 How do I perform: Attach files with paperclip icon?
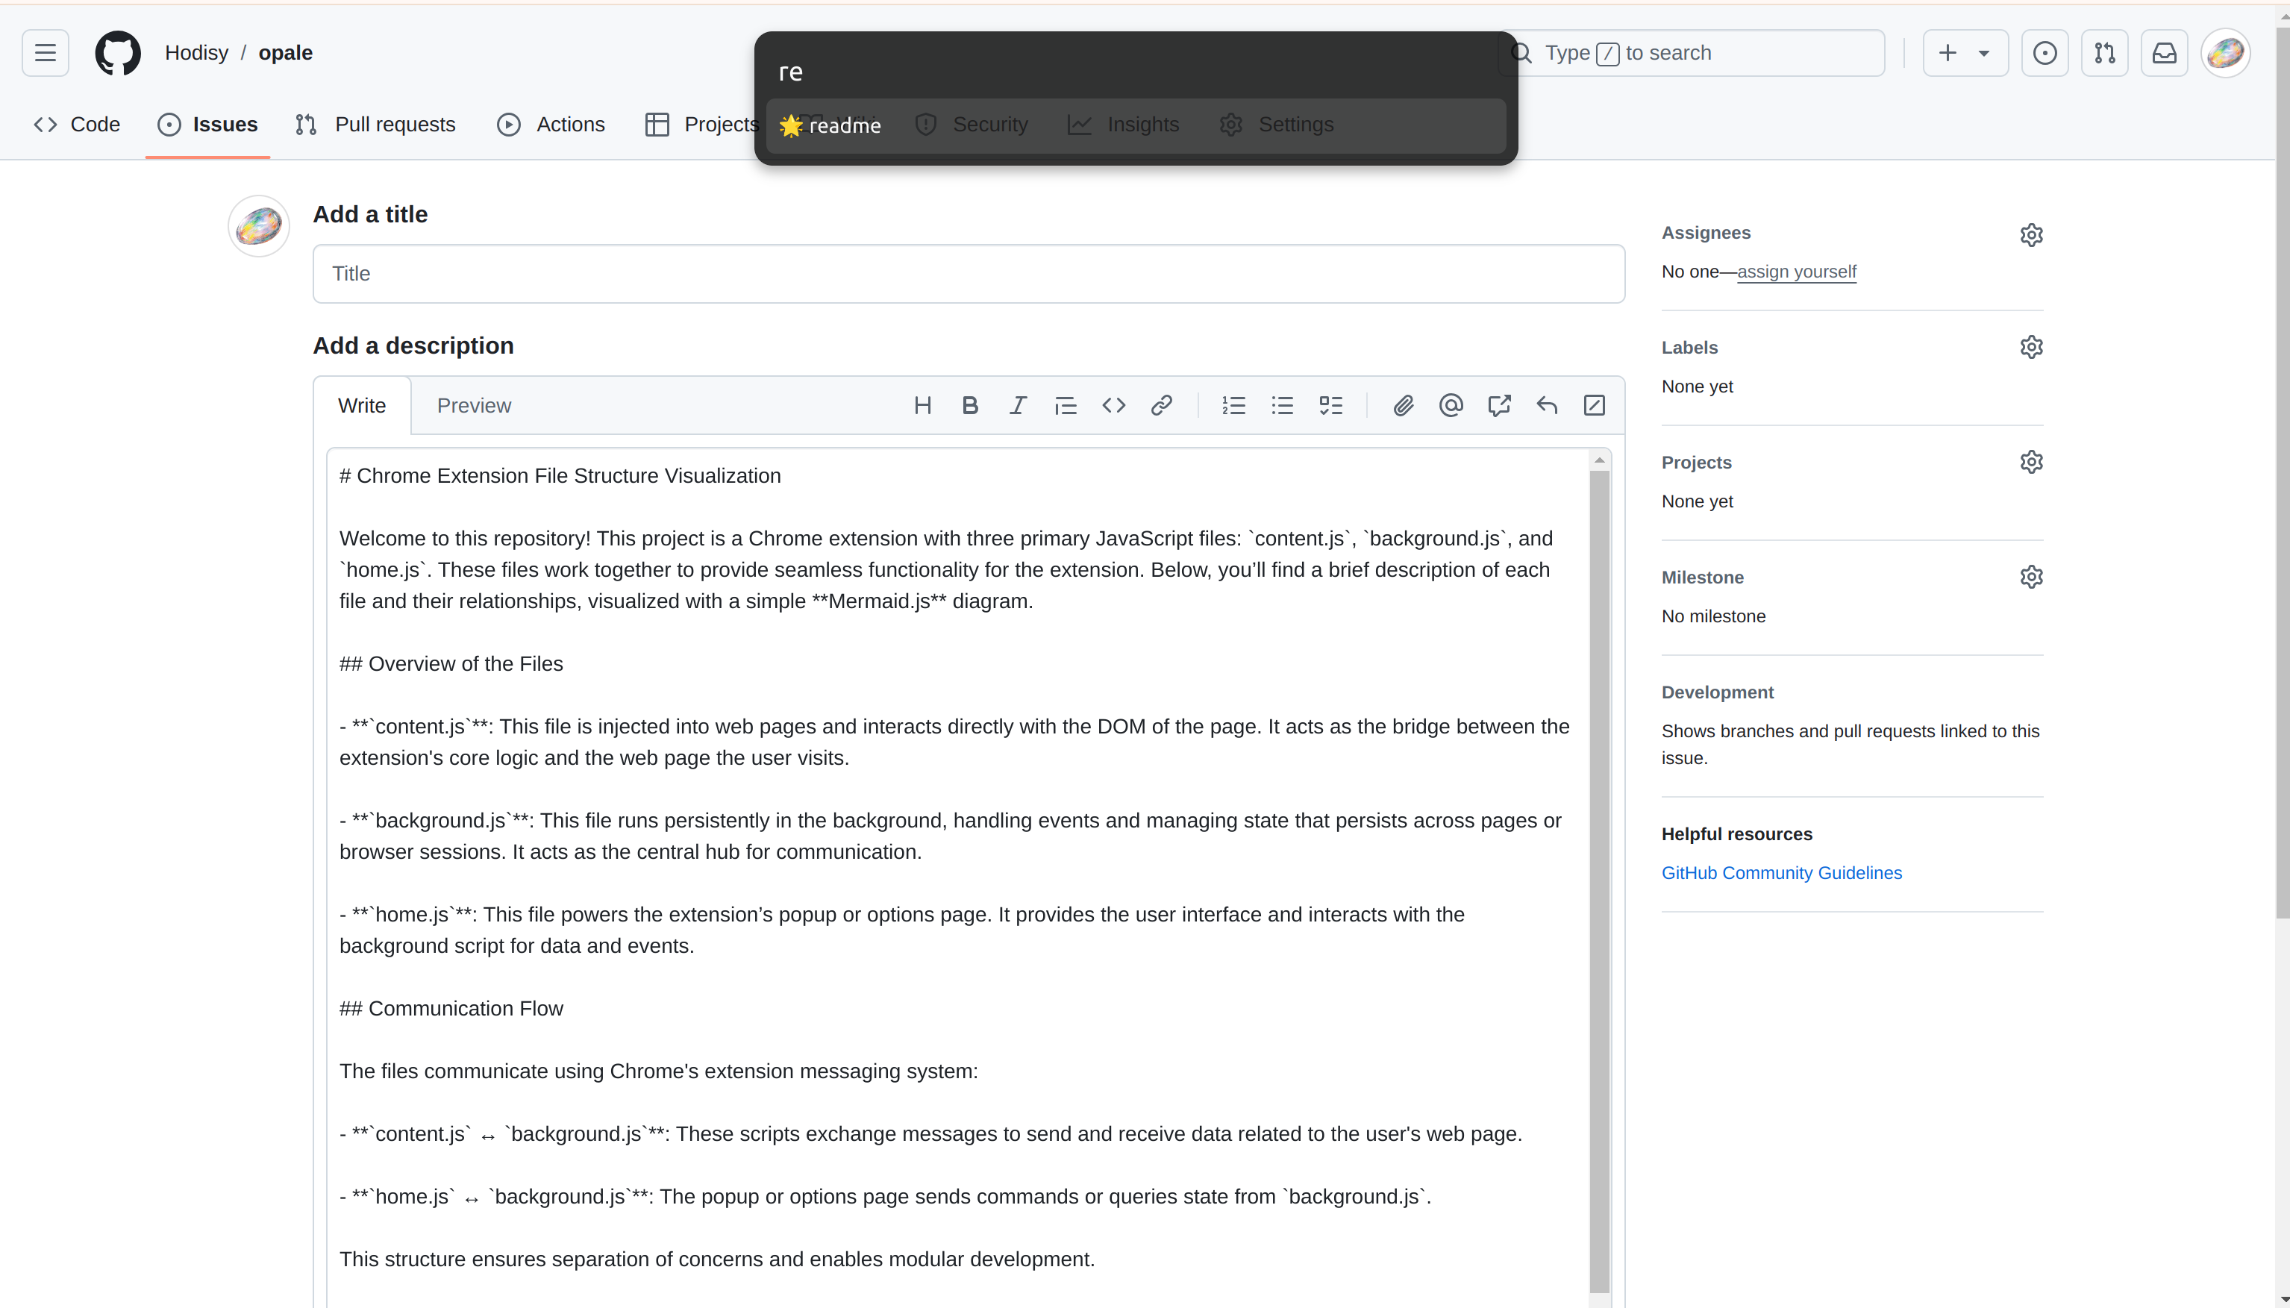1404,405
